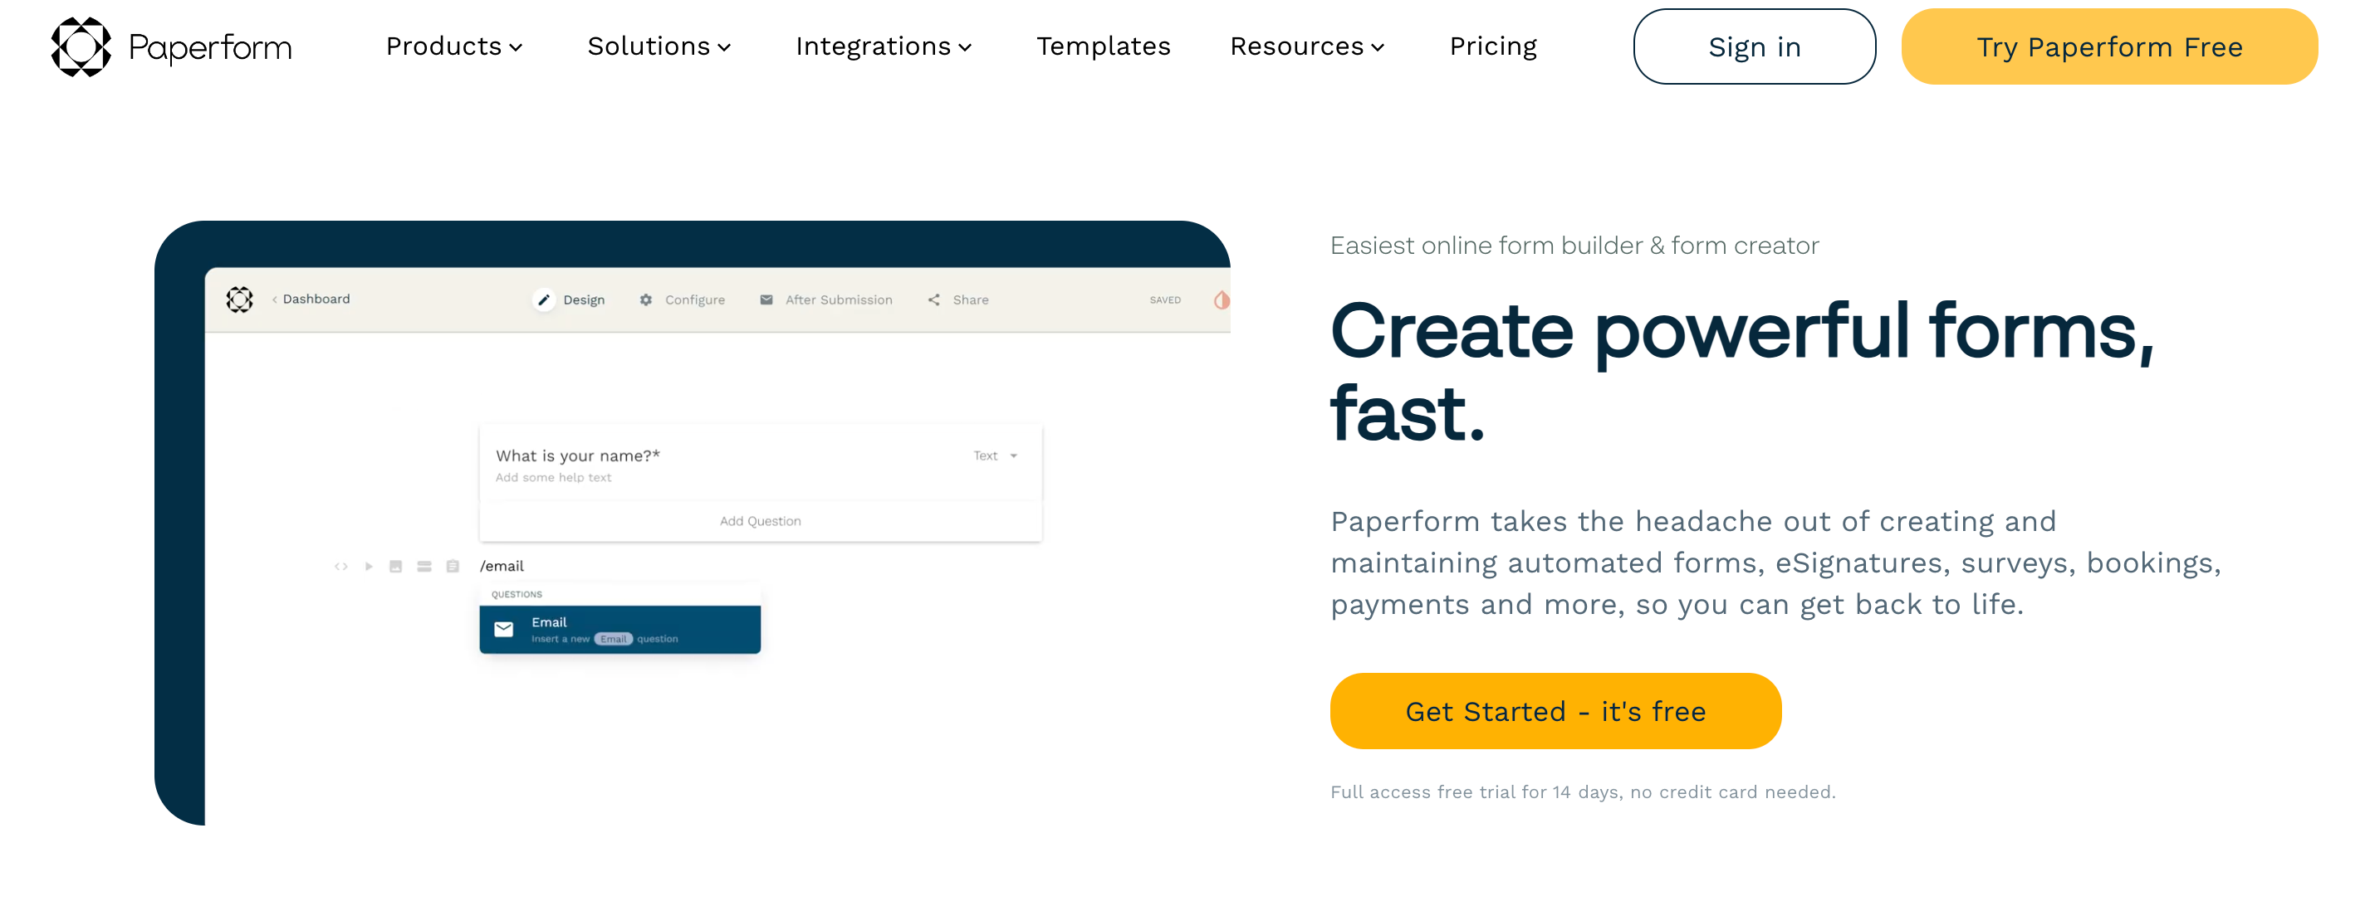
Task: Insert media using the video play icon
Action: [x=368, y=566]
